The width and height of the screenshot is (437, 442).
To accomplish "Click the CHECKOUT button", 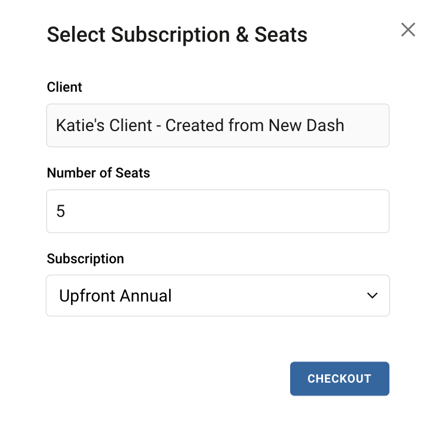I will (x=339, y=379).
